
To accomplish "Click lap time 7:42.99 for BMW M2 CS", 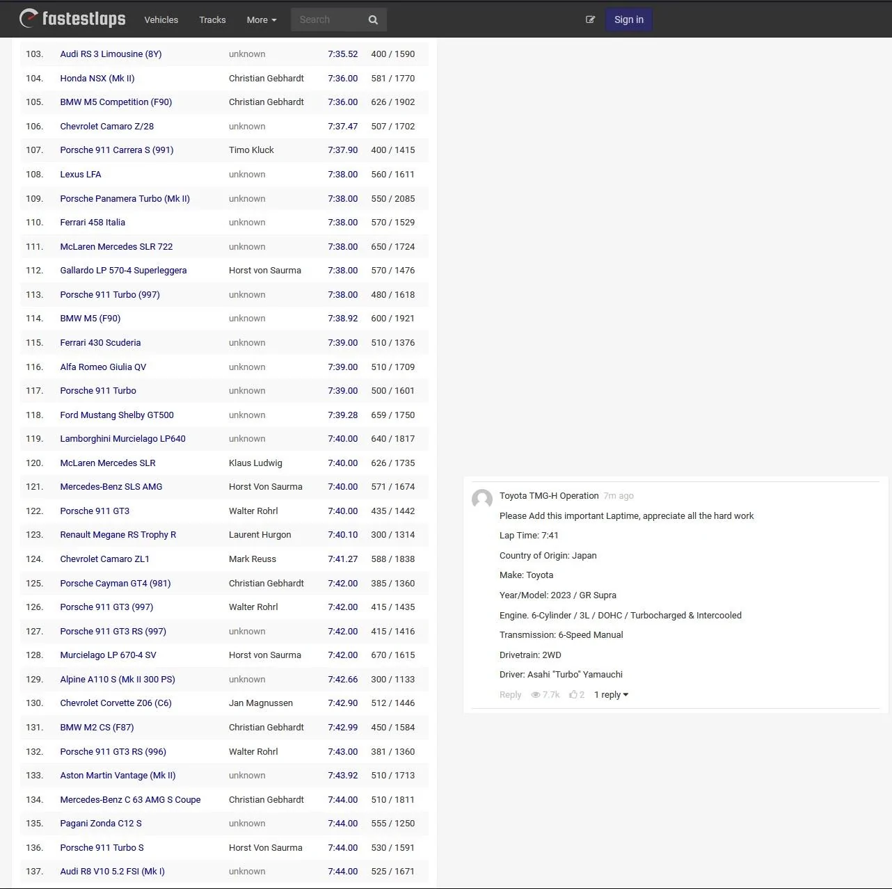I will [x=343, y=728].
